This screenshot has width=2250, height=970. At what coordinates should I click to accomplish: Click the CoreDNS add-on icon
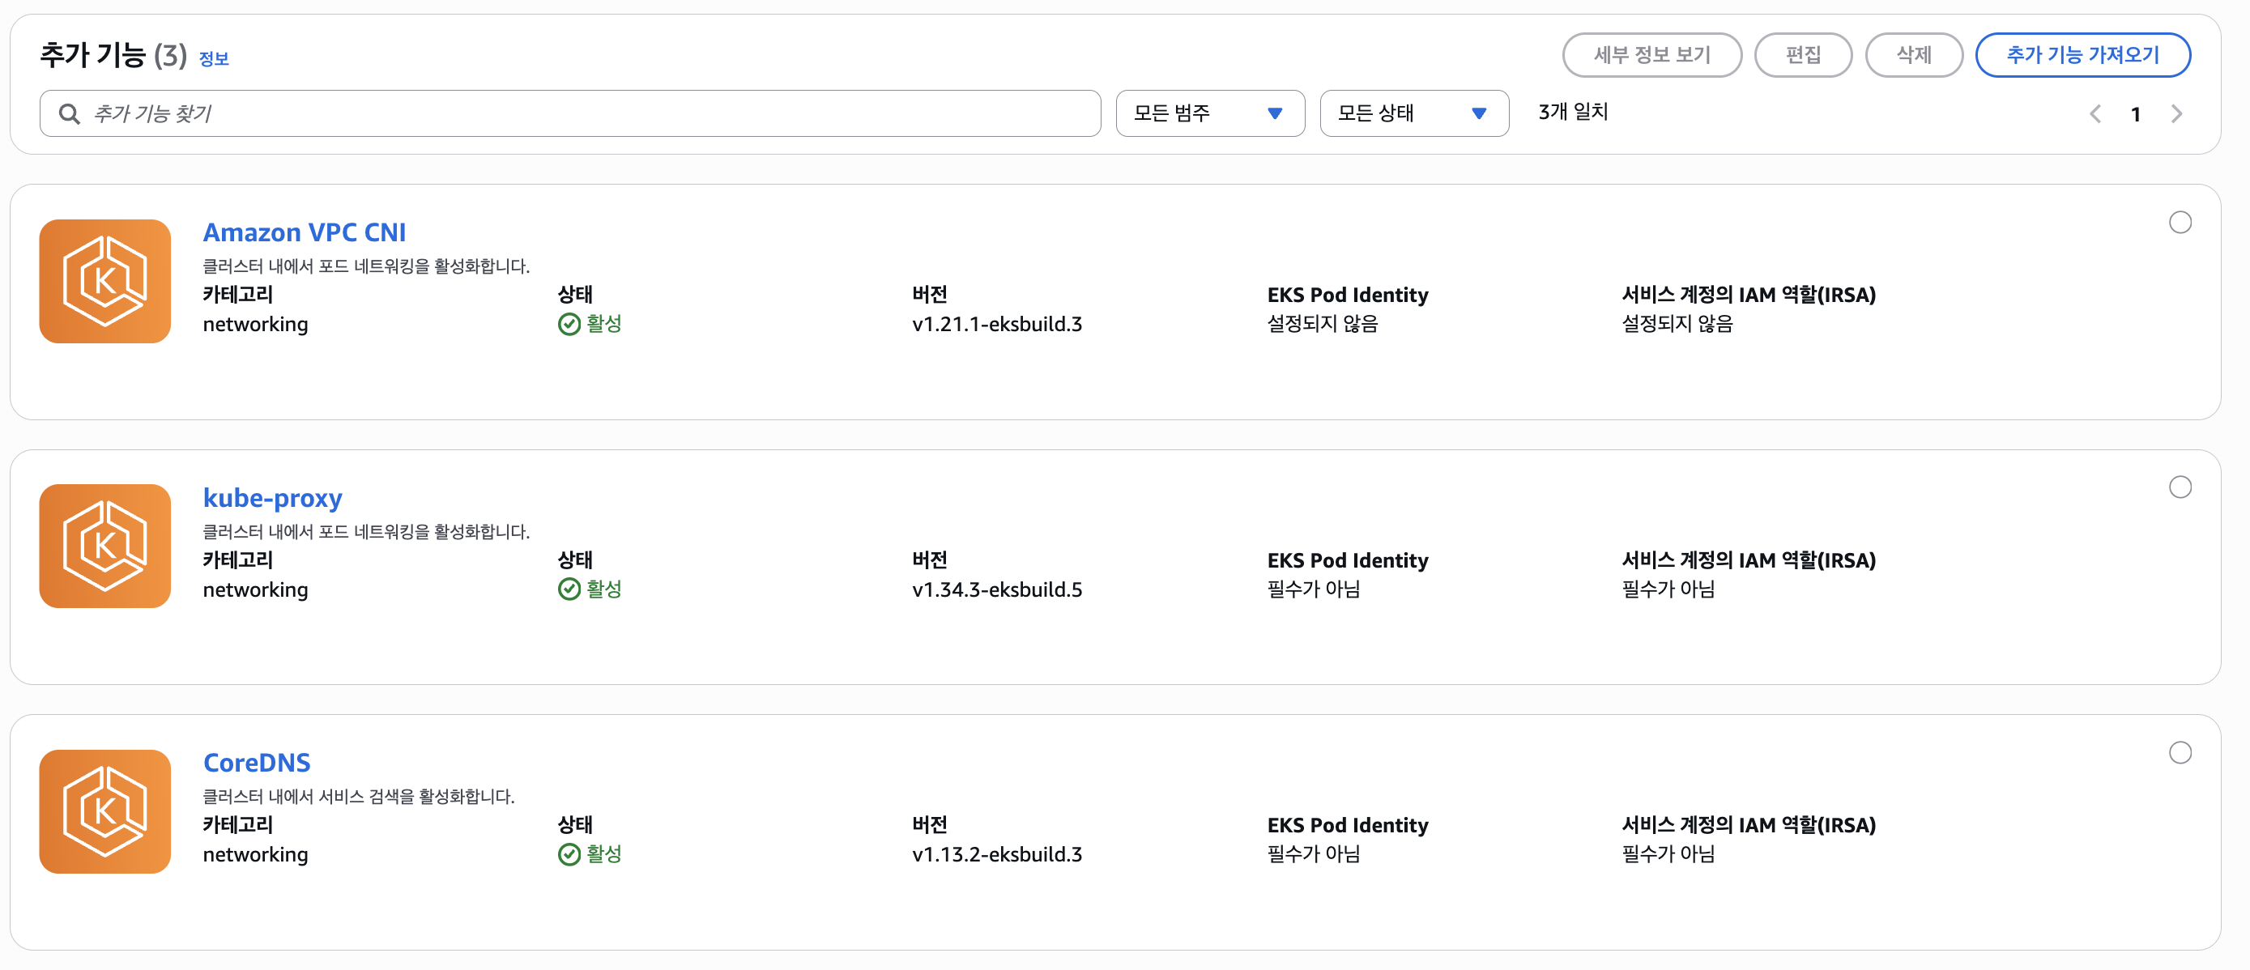[x=104, y=811]
